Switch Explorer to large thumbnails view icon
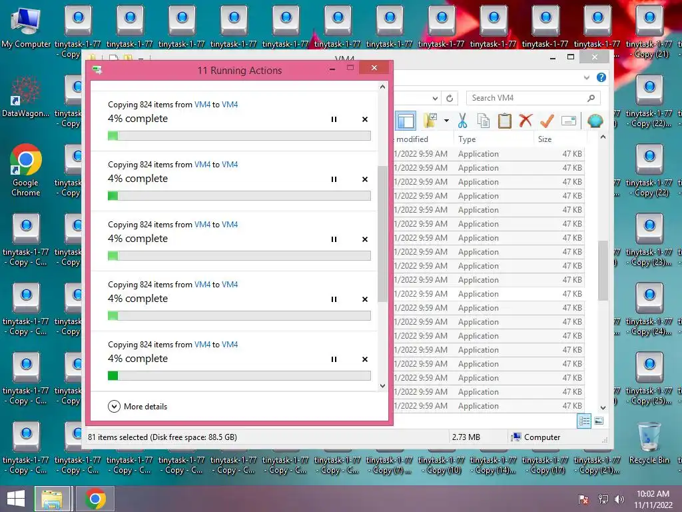The height and width of the screenshot is (512, 682). 599,421
